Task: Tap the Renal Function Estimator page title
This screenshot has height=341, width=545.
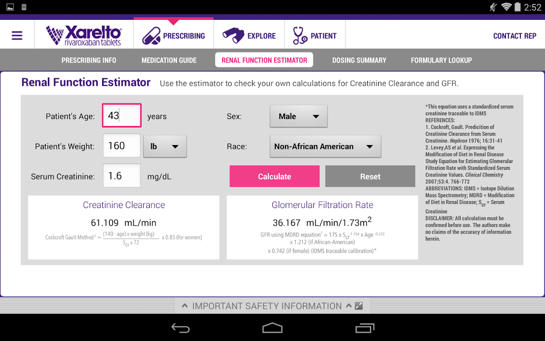Action: tap(86, 82)
